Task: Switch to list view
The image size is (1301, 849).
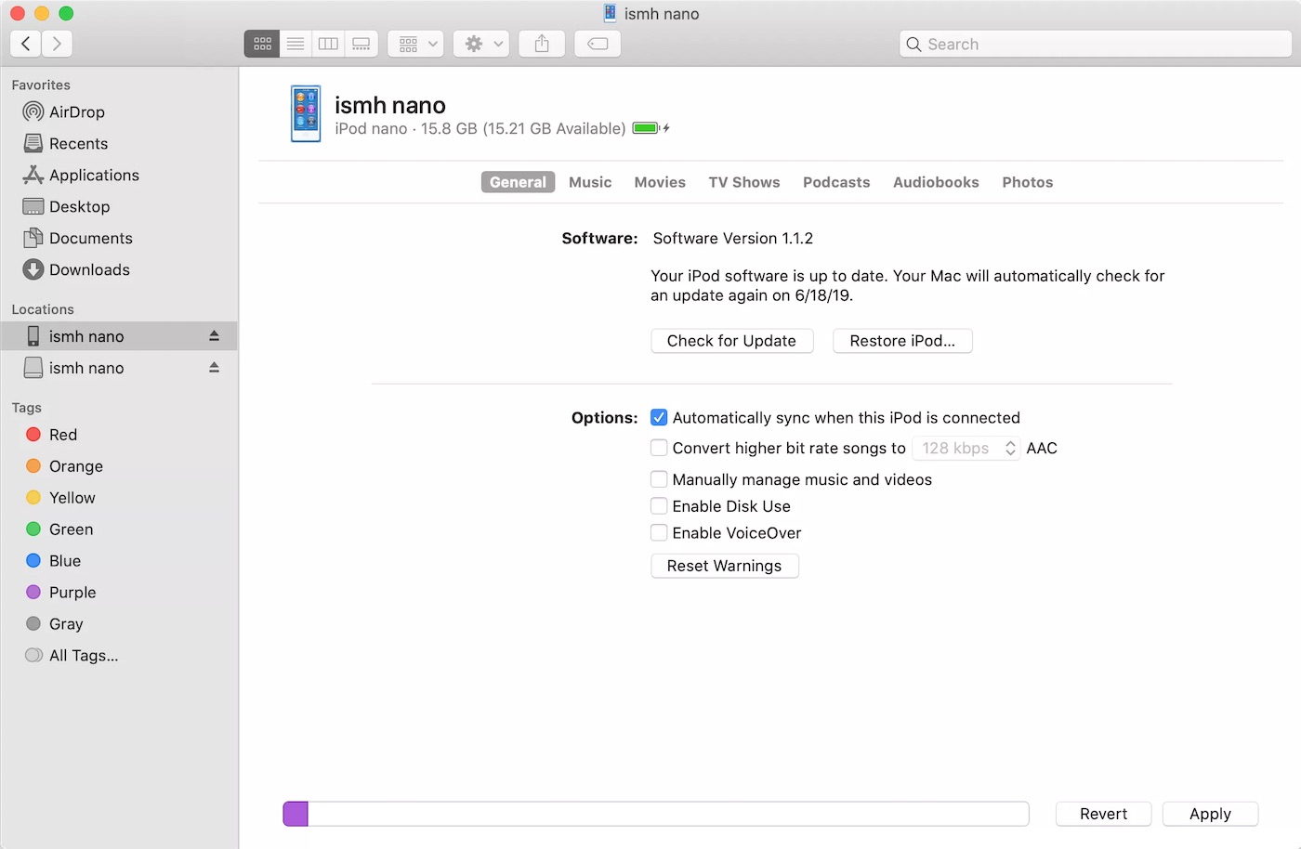Action: (x=296, y=44)
